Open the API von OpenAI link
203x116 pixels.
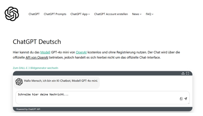tap(37, 57)
